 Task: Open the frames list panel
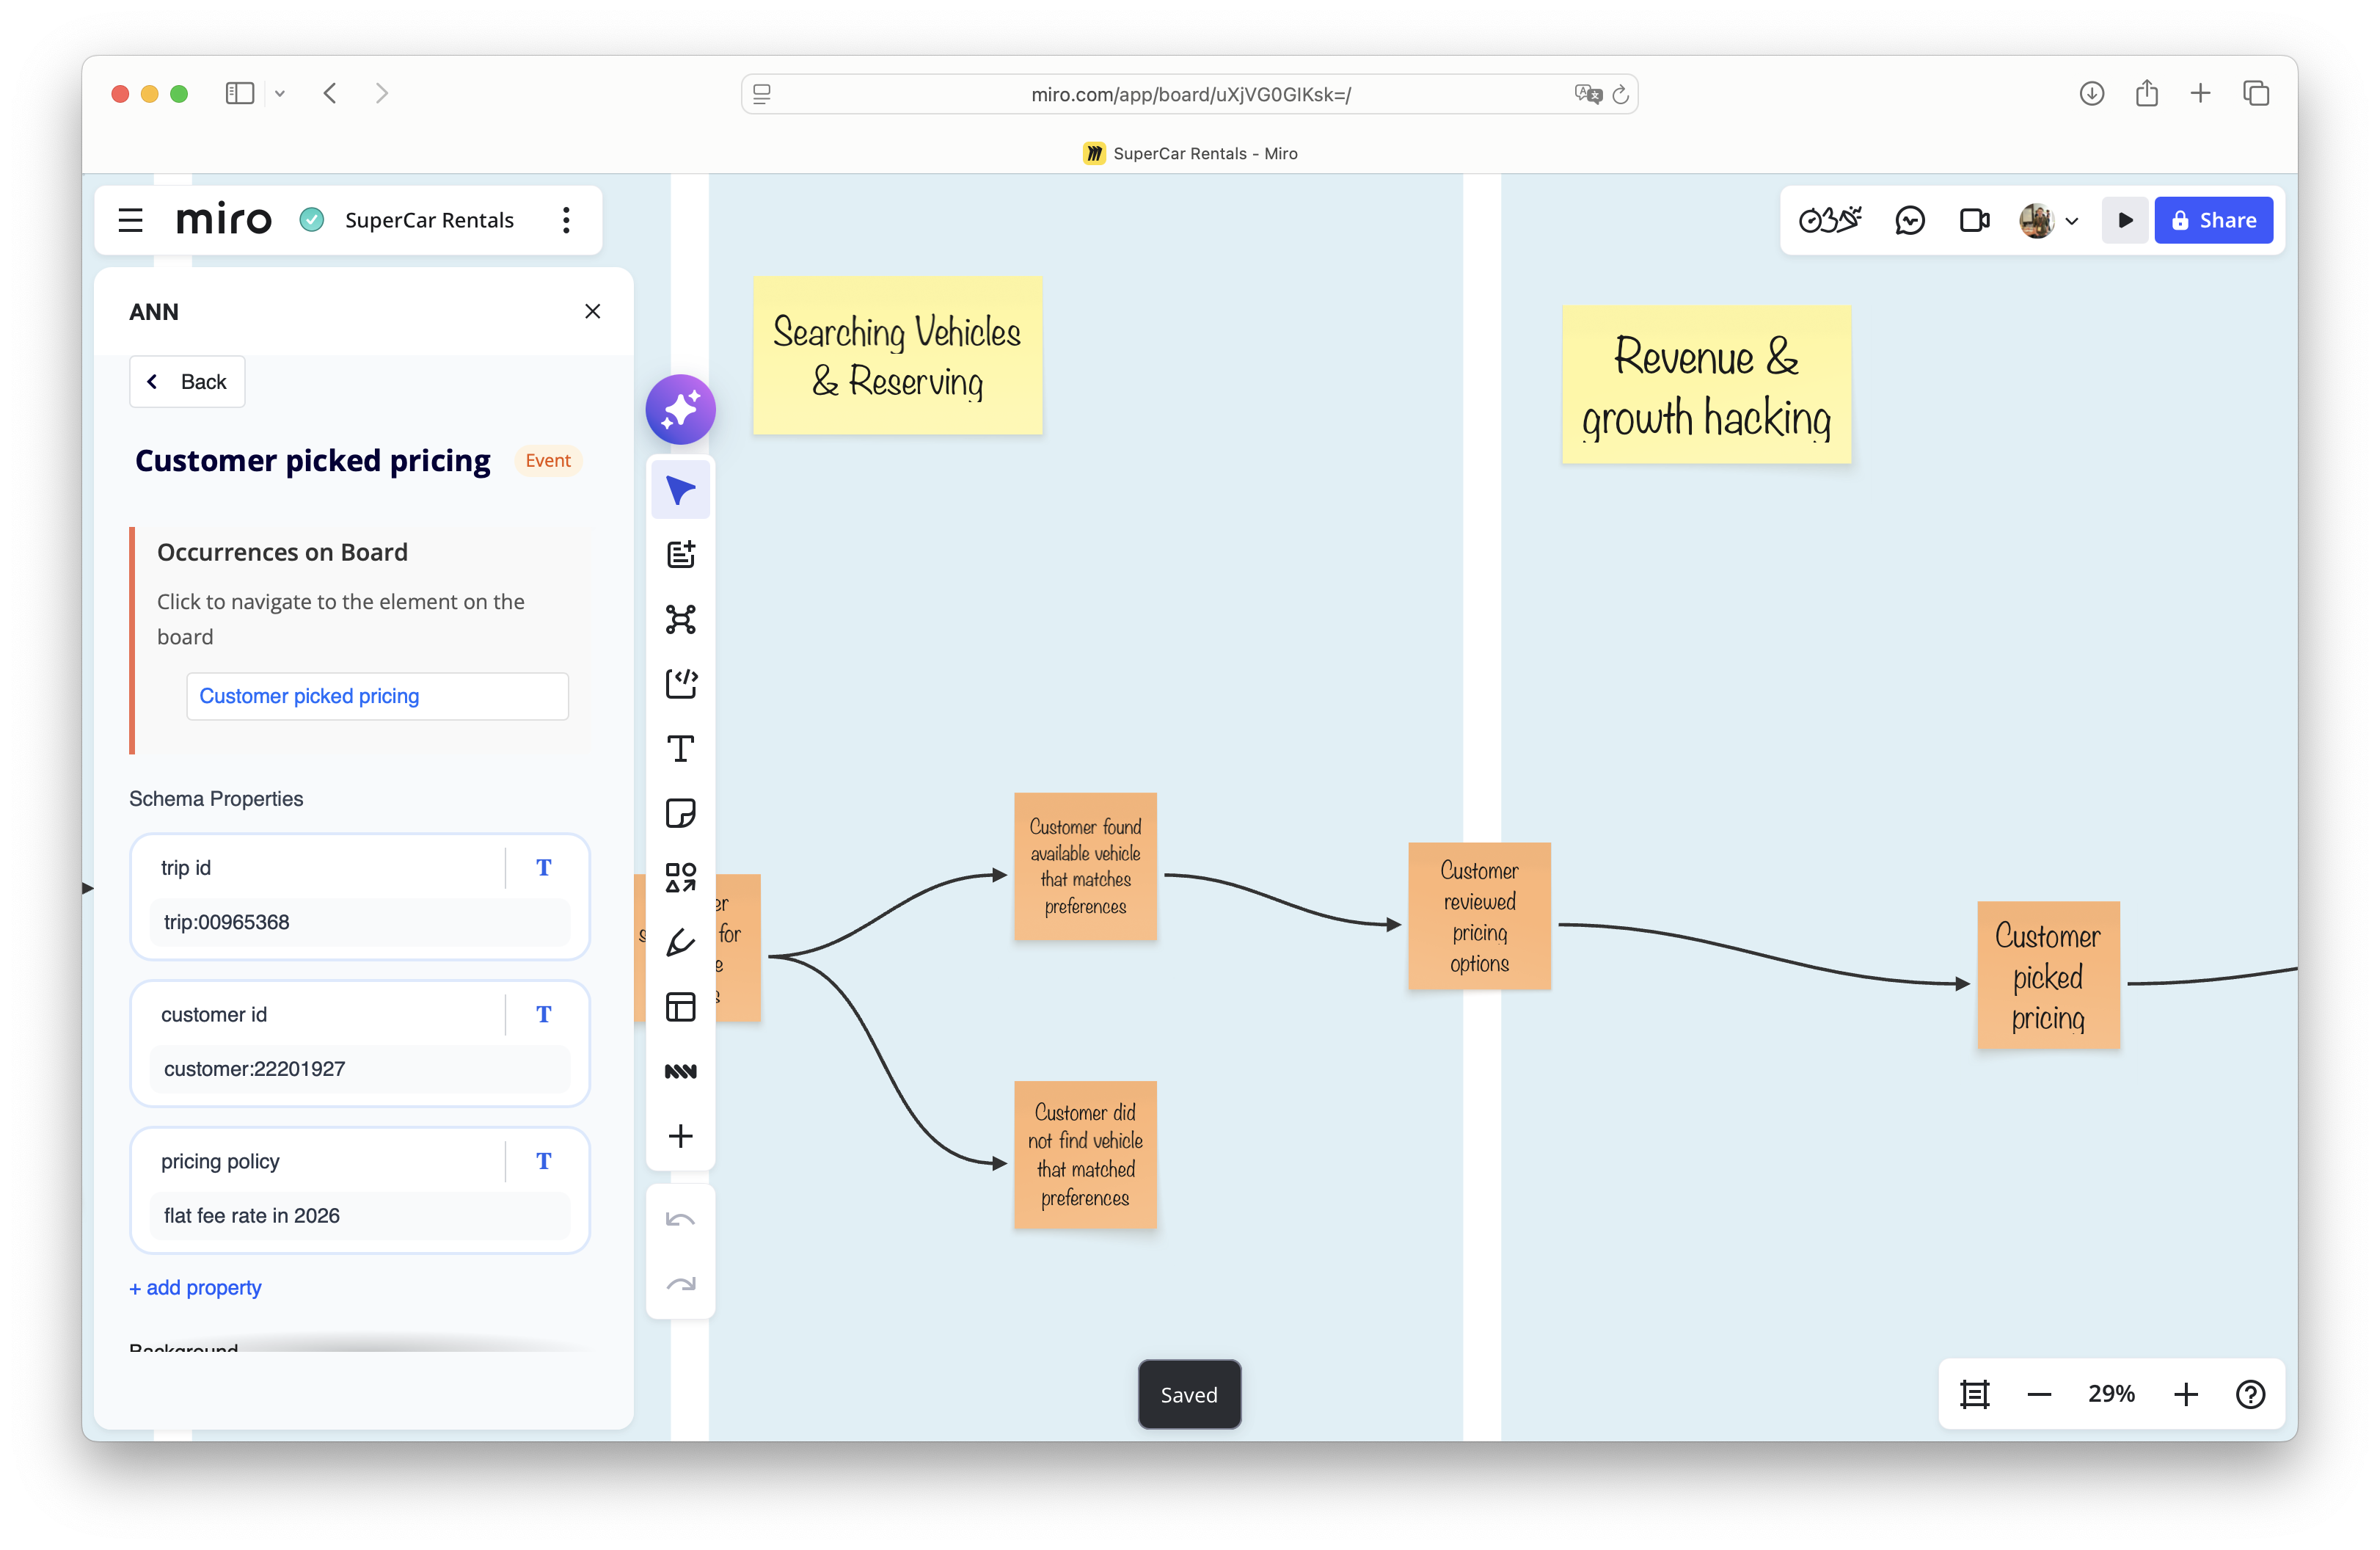(x=1974, y=1394)
